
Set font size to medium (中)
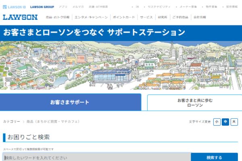click(225, 122)
